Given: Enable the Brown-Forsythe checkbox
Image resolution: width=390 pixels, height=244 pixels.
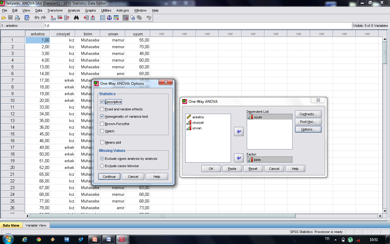Looking at the screenshot, I should pyautogui.click(x=102, y=124).
